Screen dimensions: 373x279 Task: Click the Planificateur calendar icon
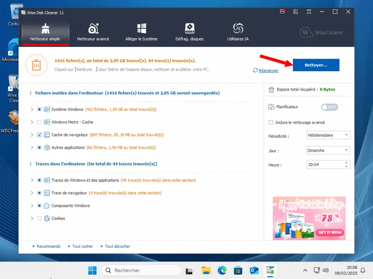[271, 107]
